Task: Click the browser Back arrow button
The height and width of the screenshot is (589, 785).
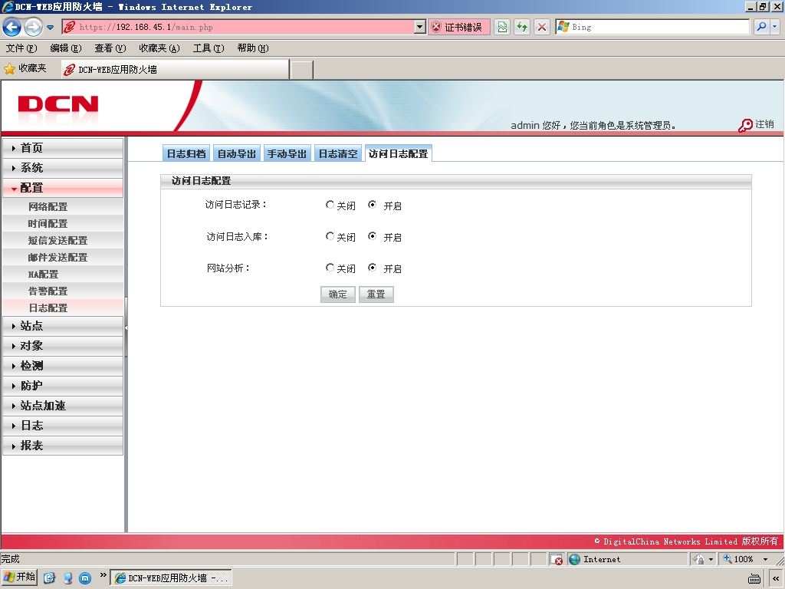Action: pos(12,27)
